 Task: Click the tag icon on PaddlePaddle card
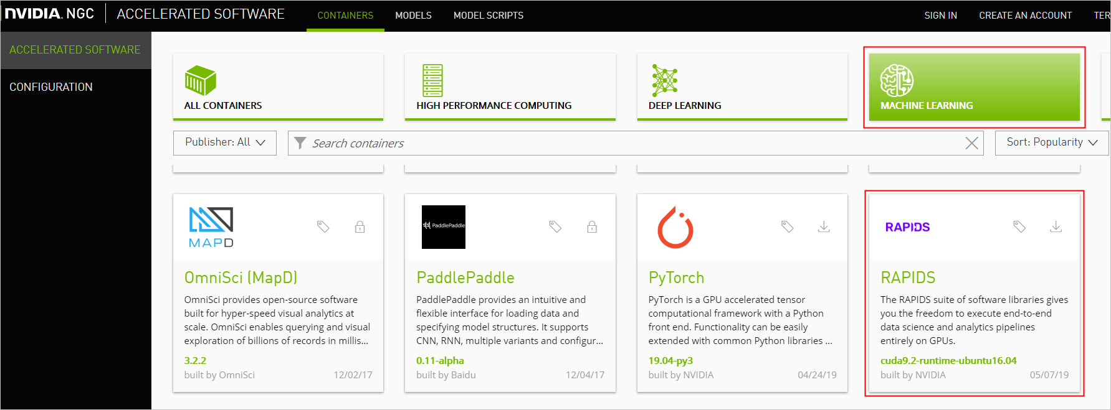555,226
